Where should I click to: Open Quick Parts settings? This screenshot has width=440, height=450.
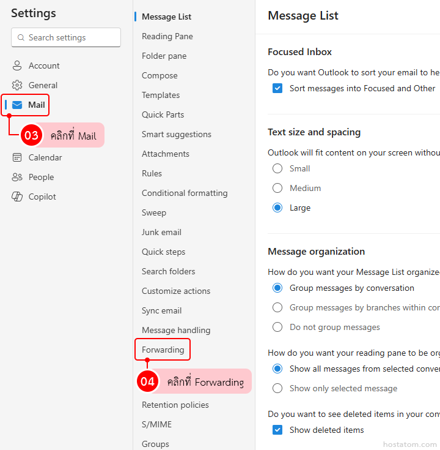click(163, 115)
